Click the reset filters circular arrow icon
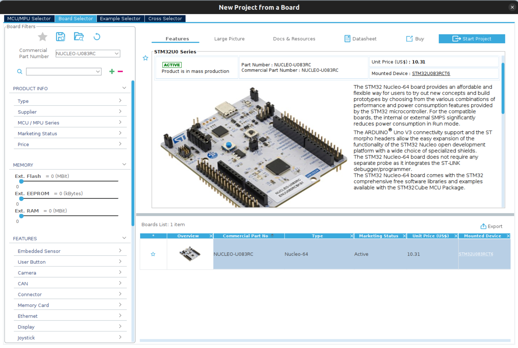 click(x=97, y=37)
